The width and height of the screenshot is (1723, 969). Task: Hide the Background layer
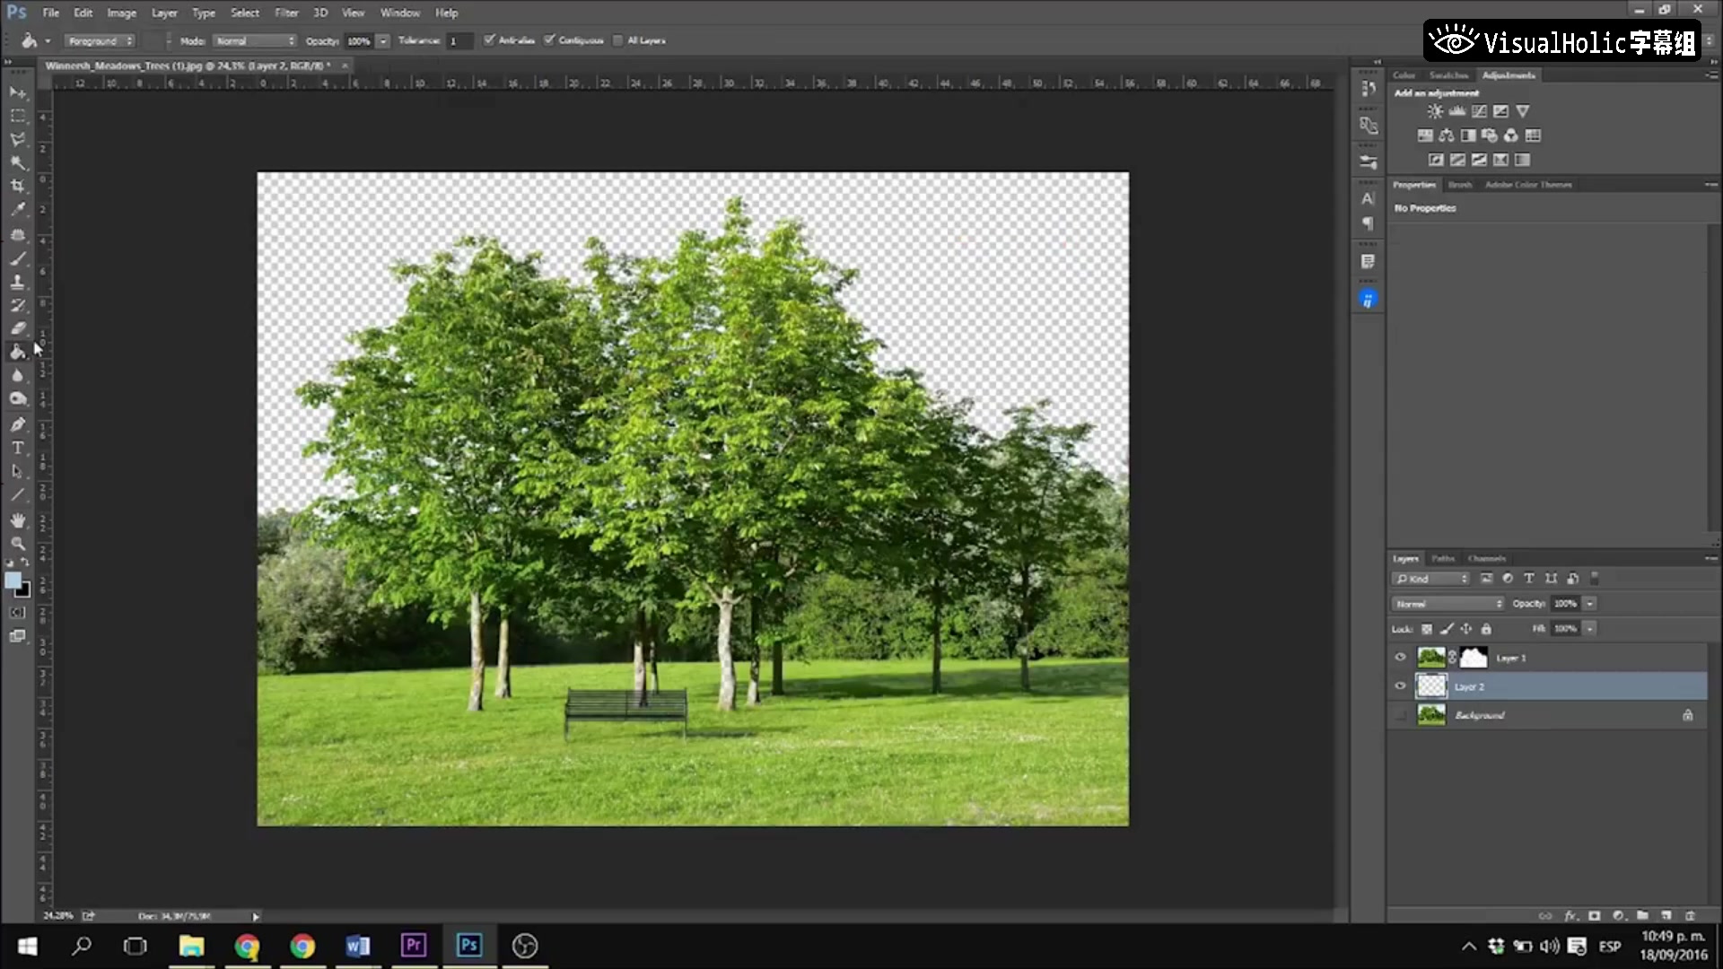coord(1401,714)
